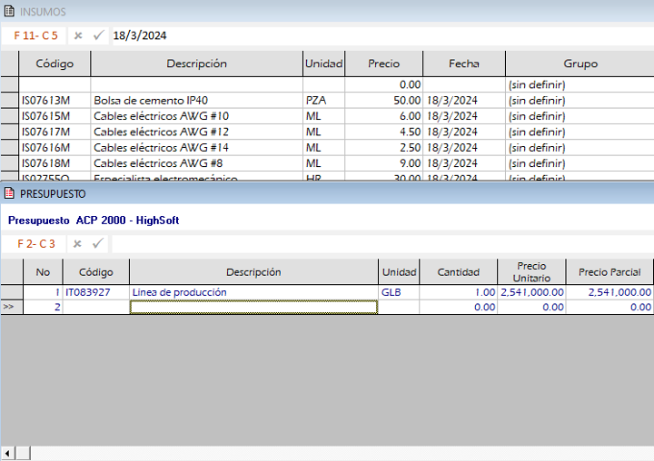
Task: Click code IT083927 in budget table
Action: pyautogui.click(x=88, y=293)
